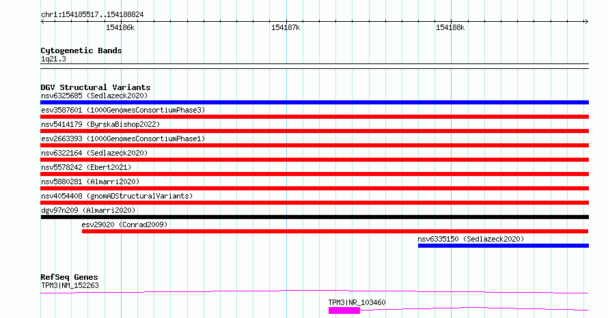Click the 154186k ruler label

(120, 27)
